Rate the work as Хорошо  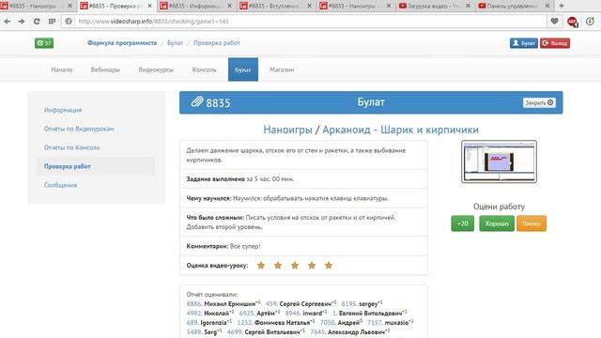click(497, 223)
